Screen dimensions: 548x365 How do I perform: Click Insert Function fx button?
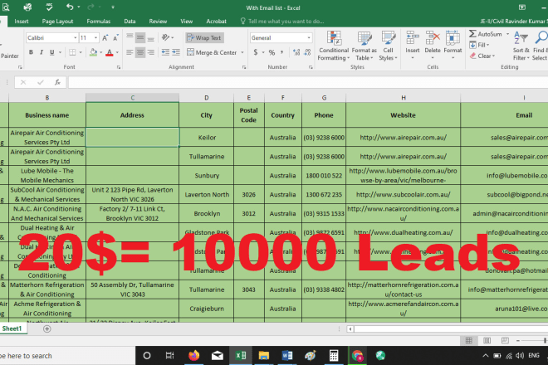(57, 82)
